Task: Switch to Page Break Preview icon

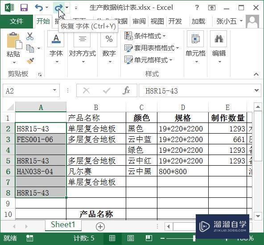Action: (149, 238)
